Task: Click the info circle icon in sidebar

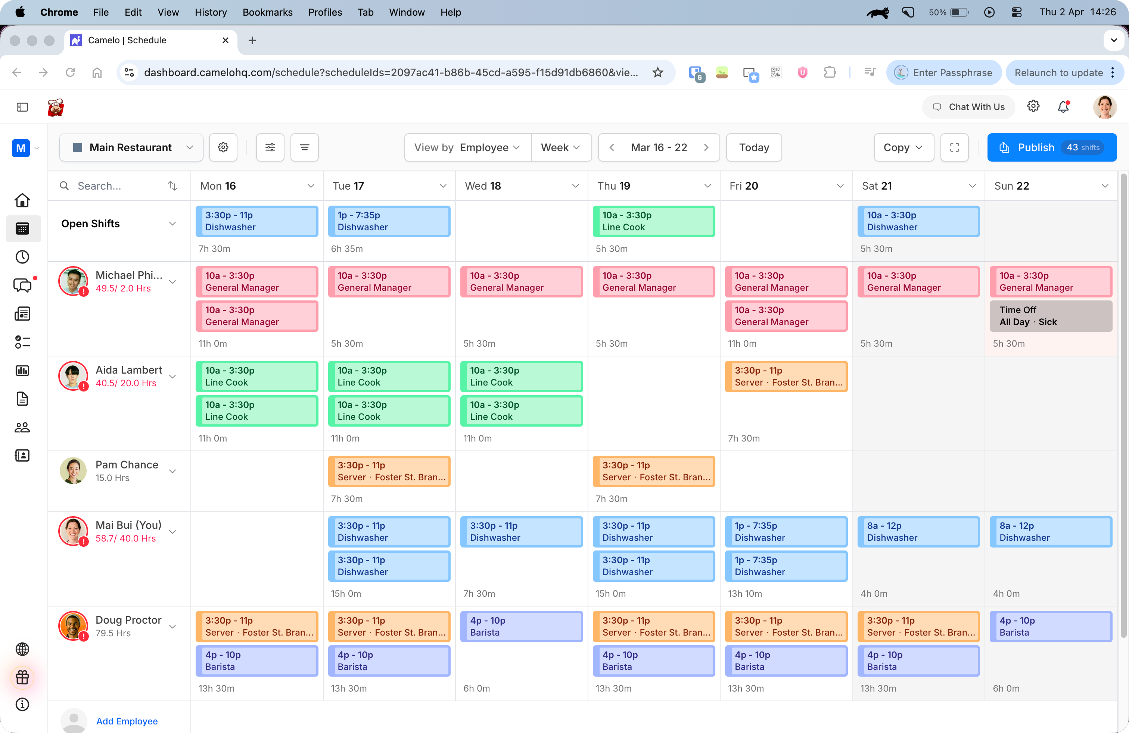Action: [x=22, y=705]
